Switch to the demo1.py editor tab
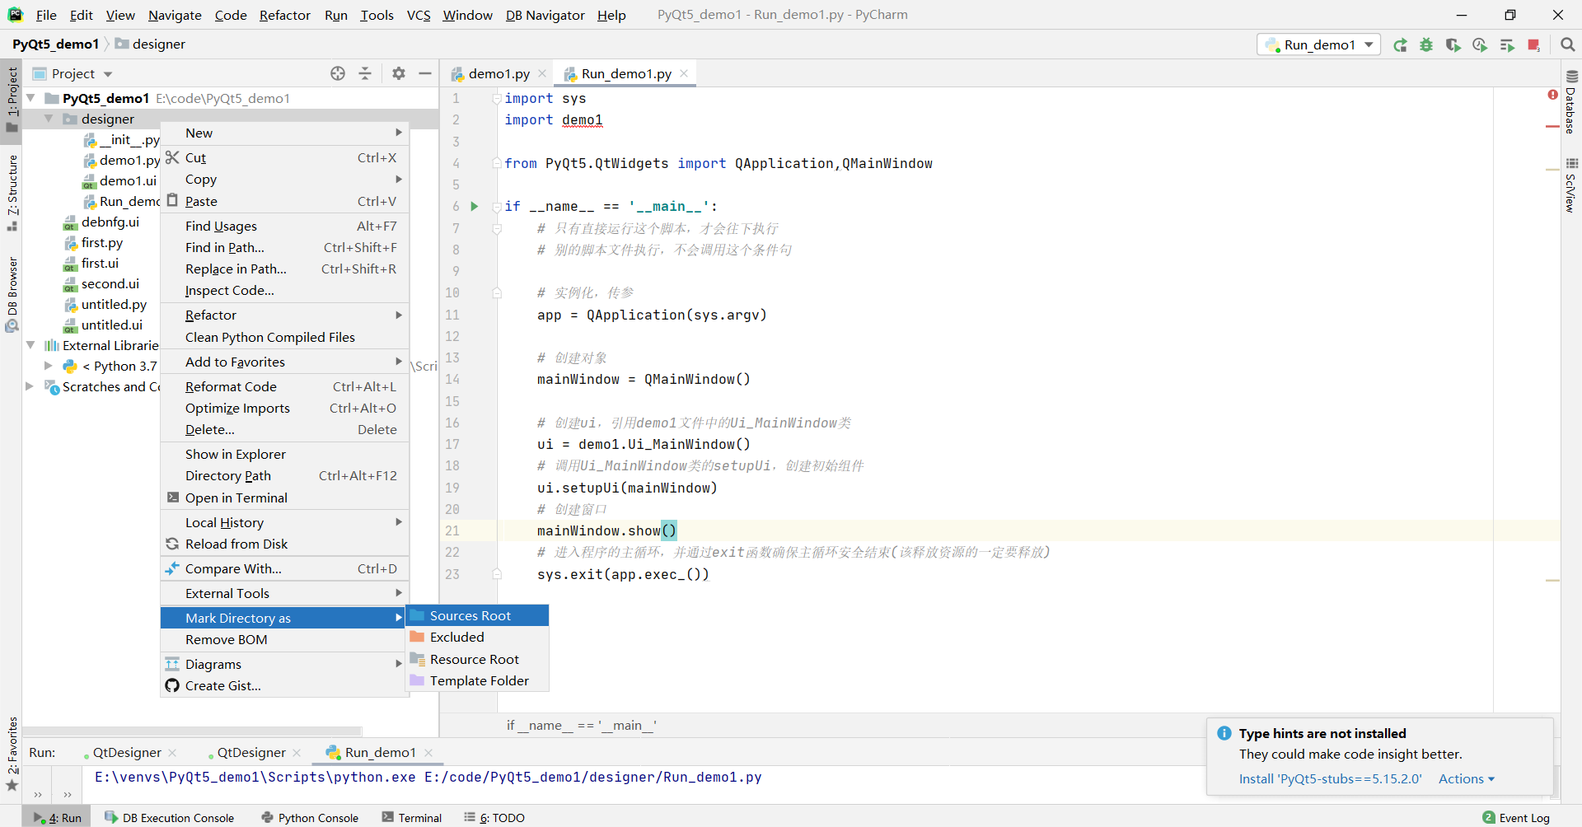 coord(498,73)
